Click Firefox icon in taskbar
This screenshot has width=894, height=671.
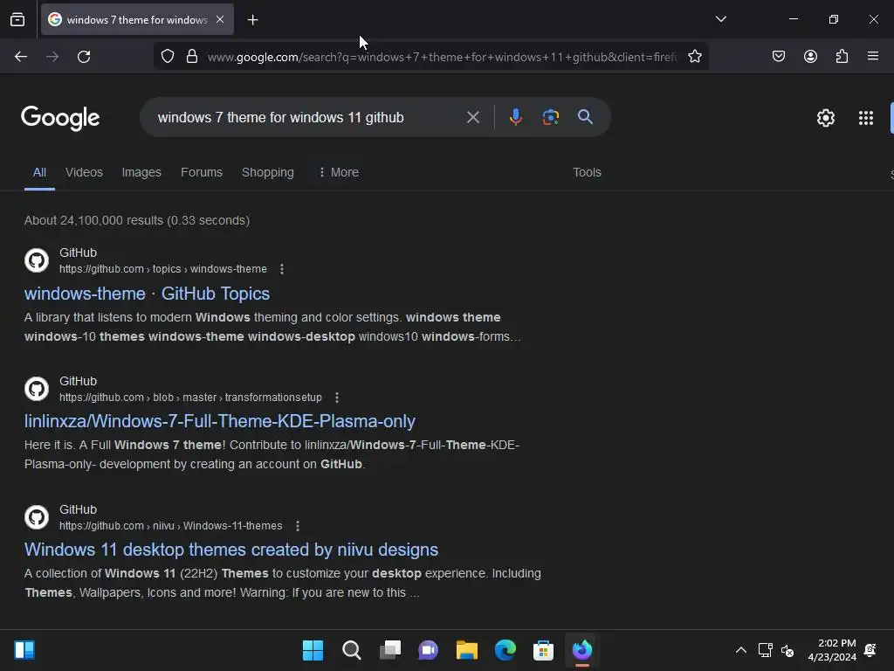tap(582, 650)
